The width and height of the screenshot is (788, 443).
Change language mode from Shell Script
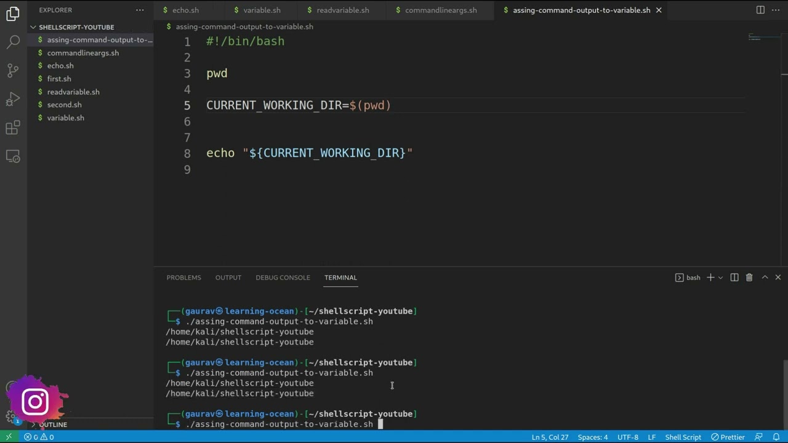(x=683, y=437)
